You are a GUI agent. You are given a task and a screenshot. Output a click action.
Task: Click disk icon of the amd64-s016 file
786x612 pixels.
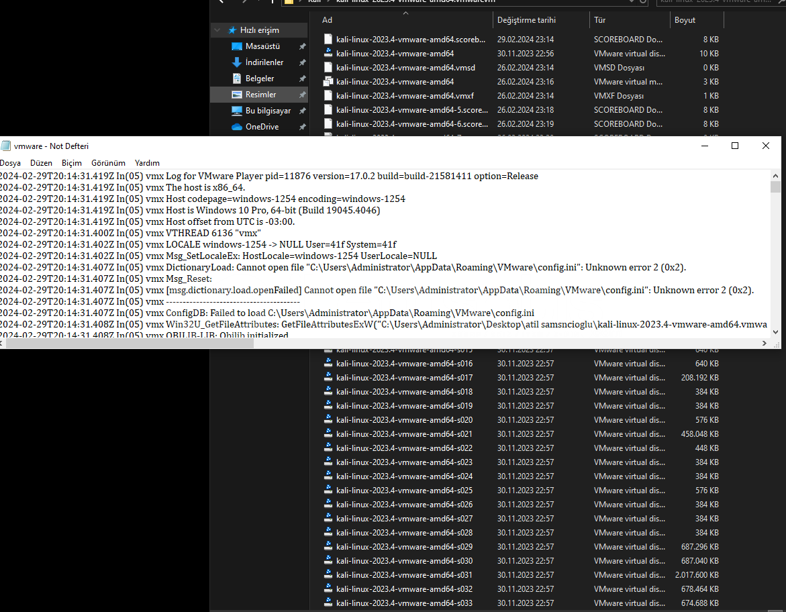pos(328,364)
